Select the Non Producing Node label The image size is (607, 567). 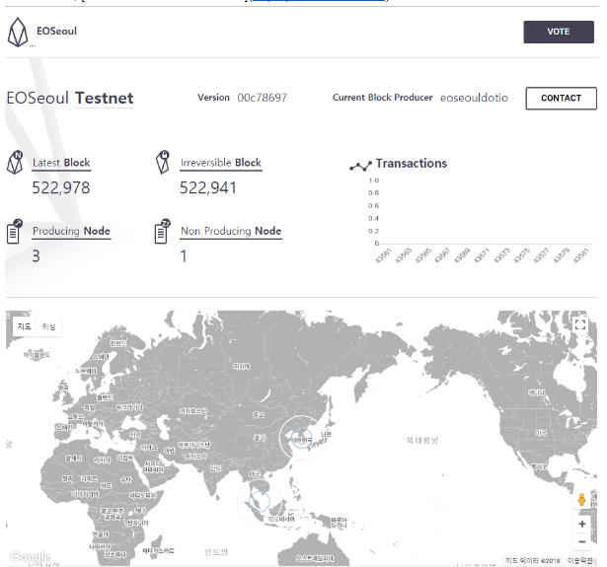tap(231, 231)
